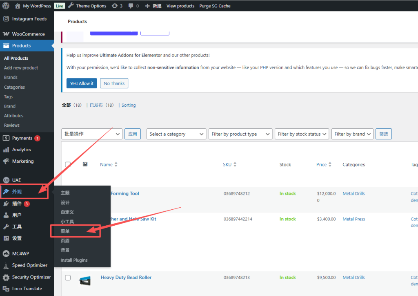Open the Marketing megaphone item

[x=22, y=161]
